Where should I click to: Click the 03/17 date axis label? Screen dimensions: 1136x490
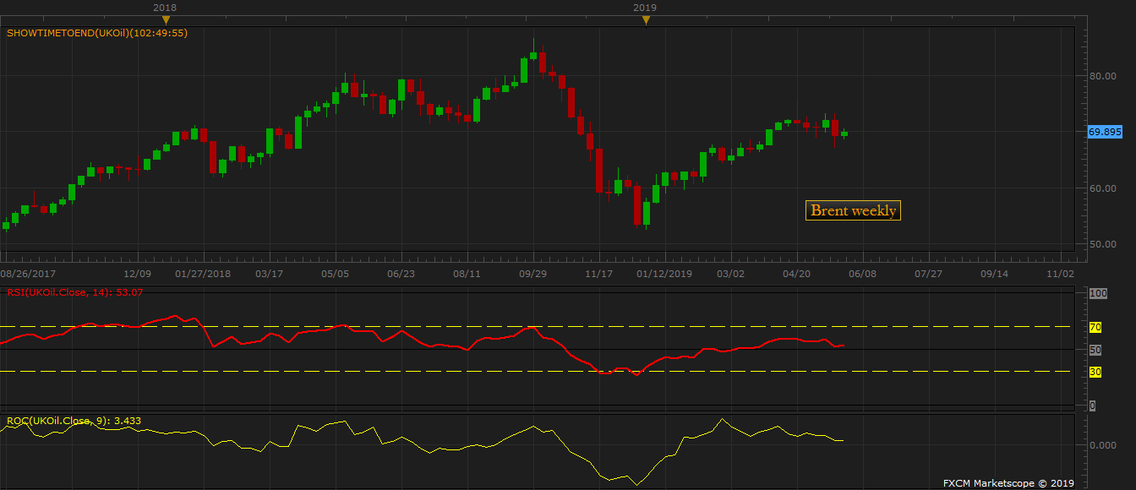[270, 274]
